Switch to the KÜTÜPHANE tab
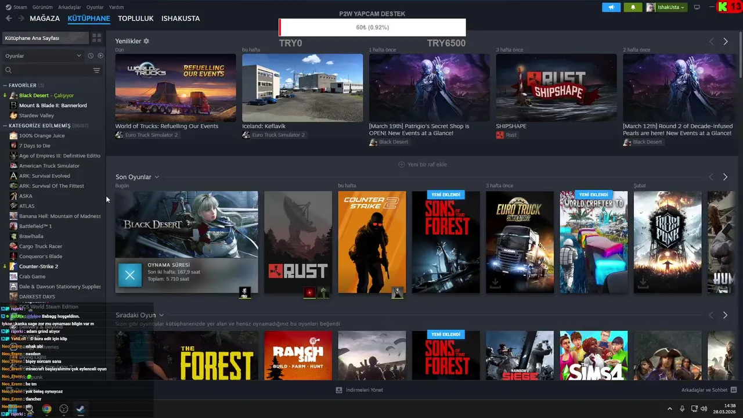The width and height of the screenshot is (743, 418). coord(89,19)
